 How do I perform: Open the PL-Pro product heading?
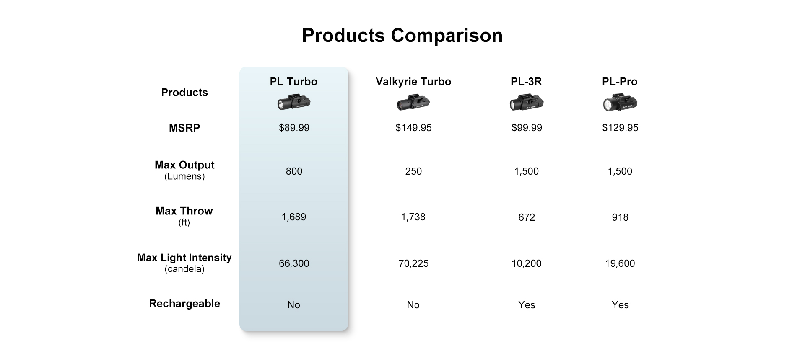tap(620, 81)
